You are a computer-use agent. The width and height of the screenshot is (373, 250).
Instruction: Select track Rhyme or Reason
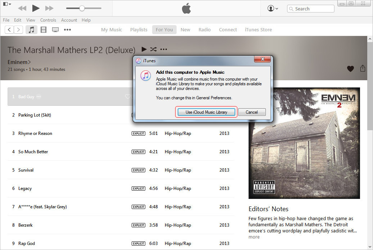click(35, 133)
